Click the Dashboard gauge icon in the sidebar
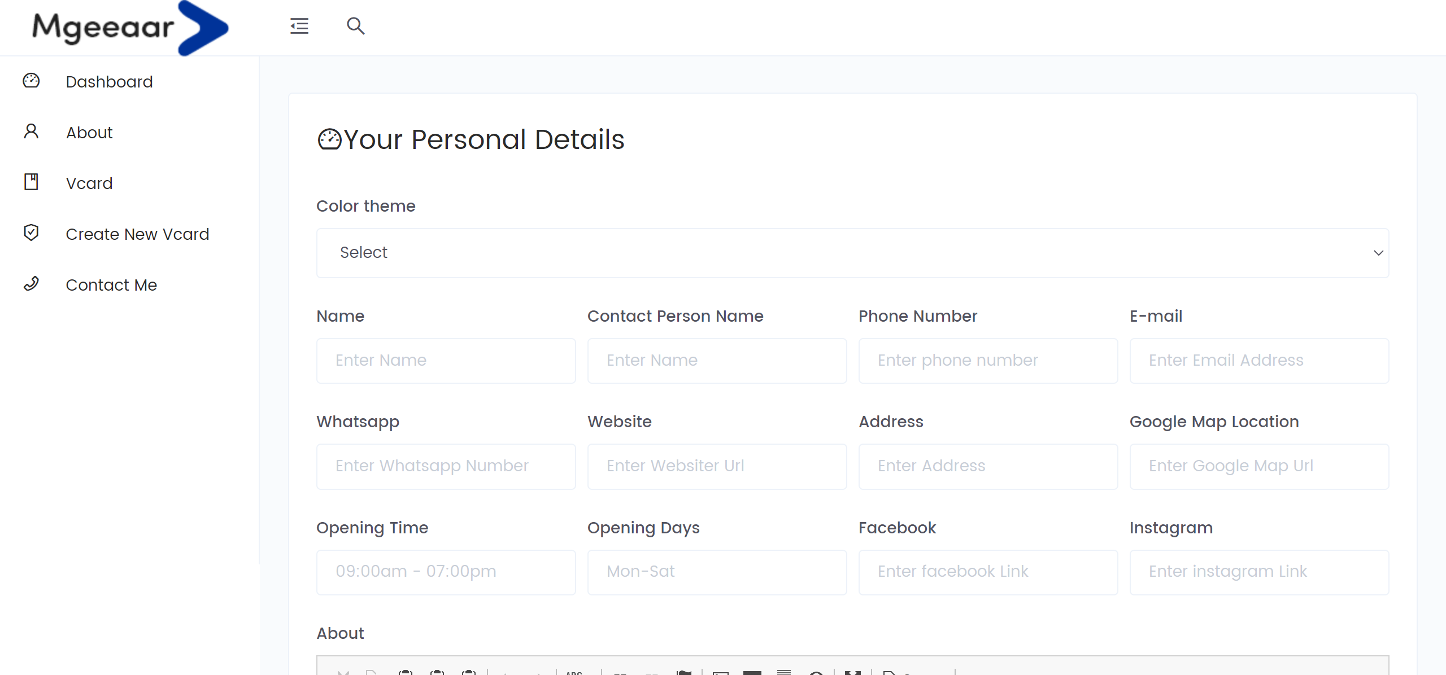1446x675 pixels. click(x=31, y=81)
